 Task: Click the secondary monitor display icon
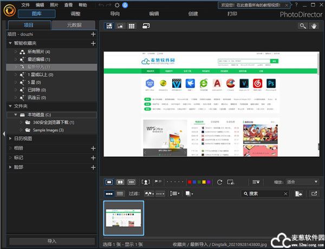tap(146, 25)
